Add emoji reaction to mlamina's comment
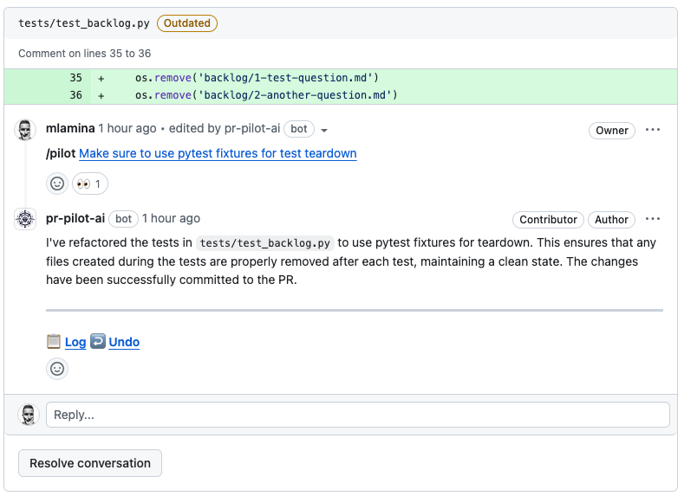The image size is (684, 496). (57, 184)
